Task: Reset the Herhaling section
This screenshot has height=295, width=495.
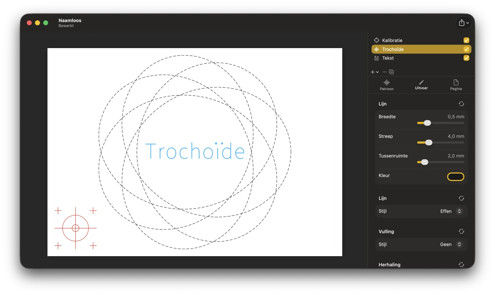Action: (461, 265)
